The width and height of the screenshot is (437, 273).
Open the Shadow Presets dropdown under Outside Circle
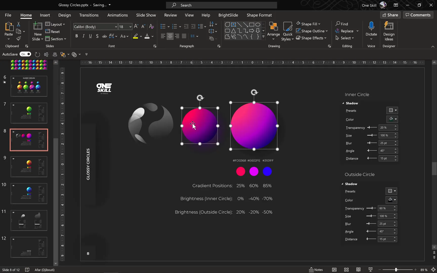point(395,191)
